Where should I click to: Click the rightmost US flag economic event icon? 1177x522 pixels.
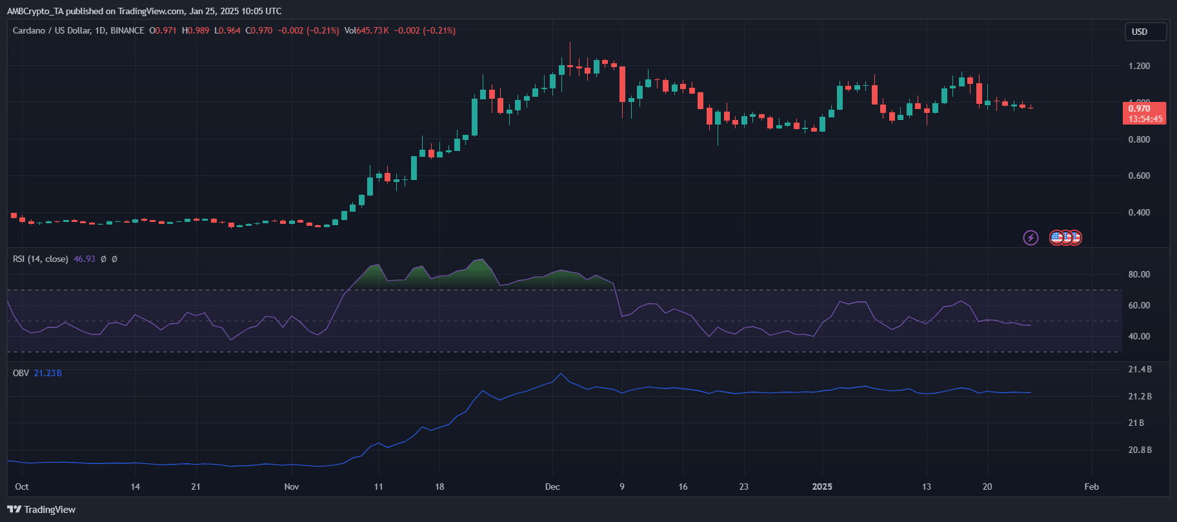click(1076, 238)
